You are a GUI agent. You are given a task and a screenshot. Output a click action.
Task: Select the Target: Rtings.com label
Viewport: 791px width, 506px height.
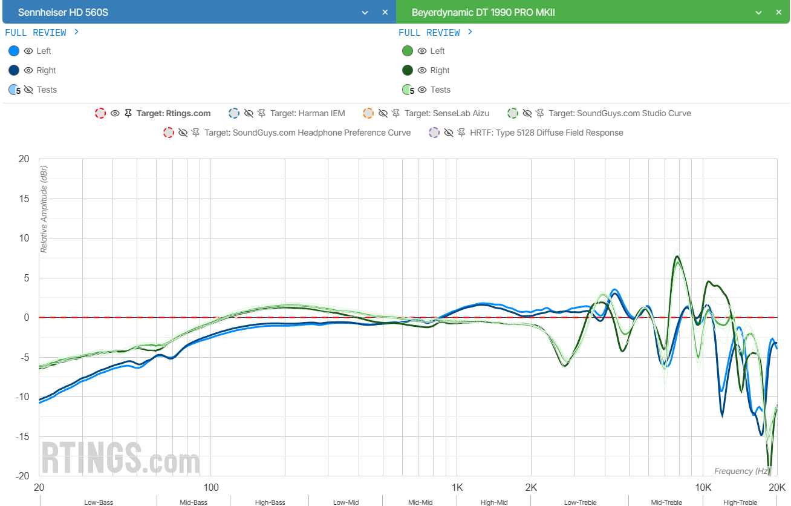click(174, 113)
